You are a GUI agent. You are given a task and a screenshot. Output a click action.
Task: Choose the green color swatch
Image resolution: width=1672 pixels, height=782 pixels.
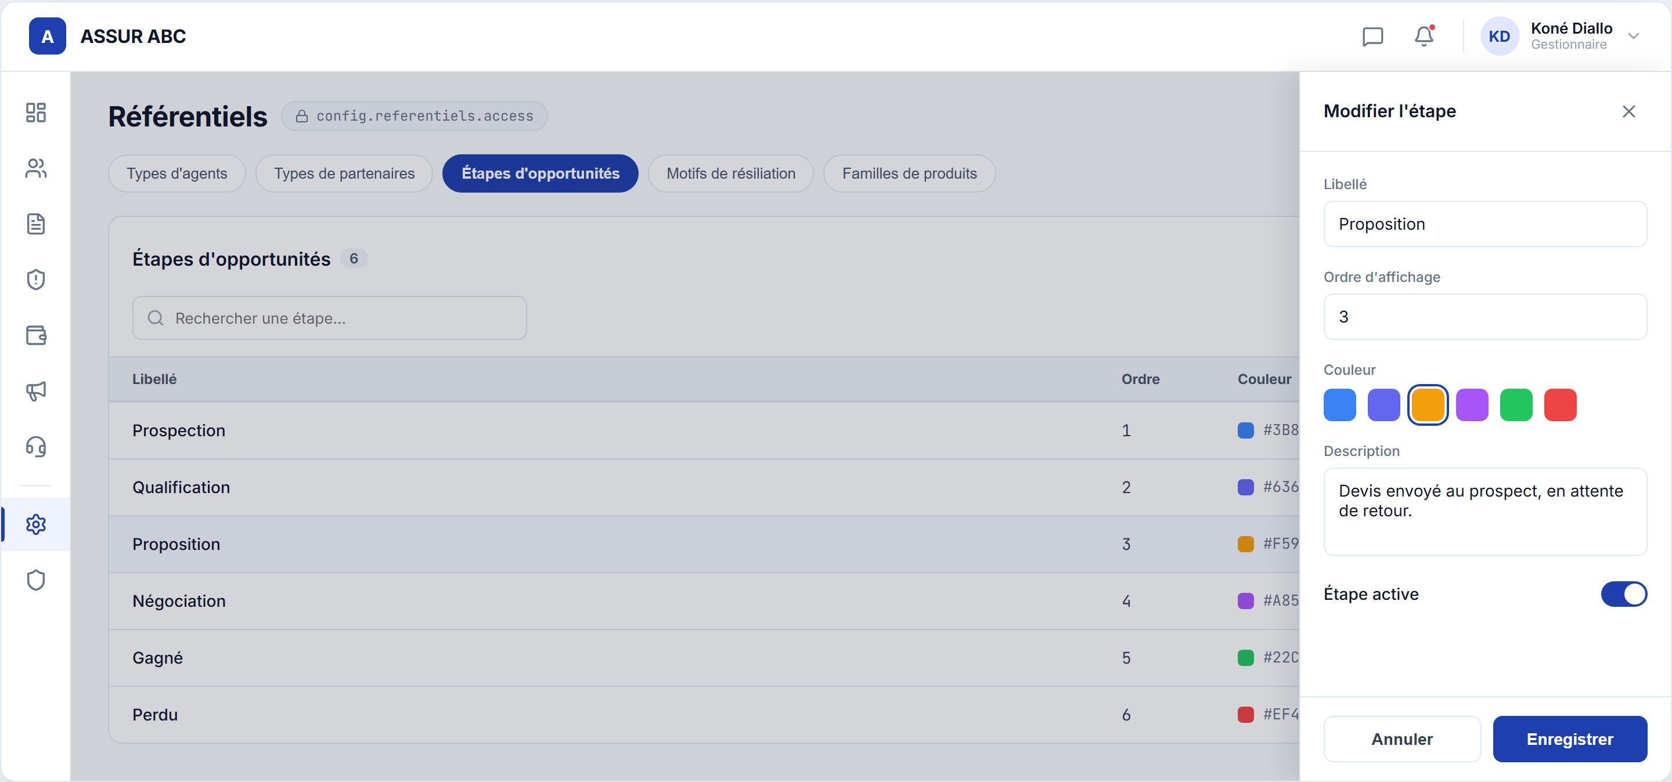click(1516, 406)
